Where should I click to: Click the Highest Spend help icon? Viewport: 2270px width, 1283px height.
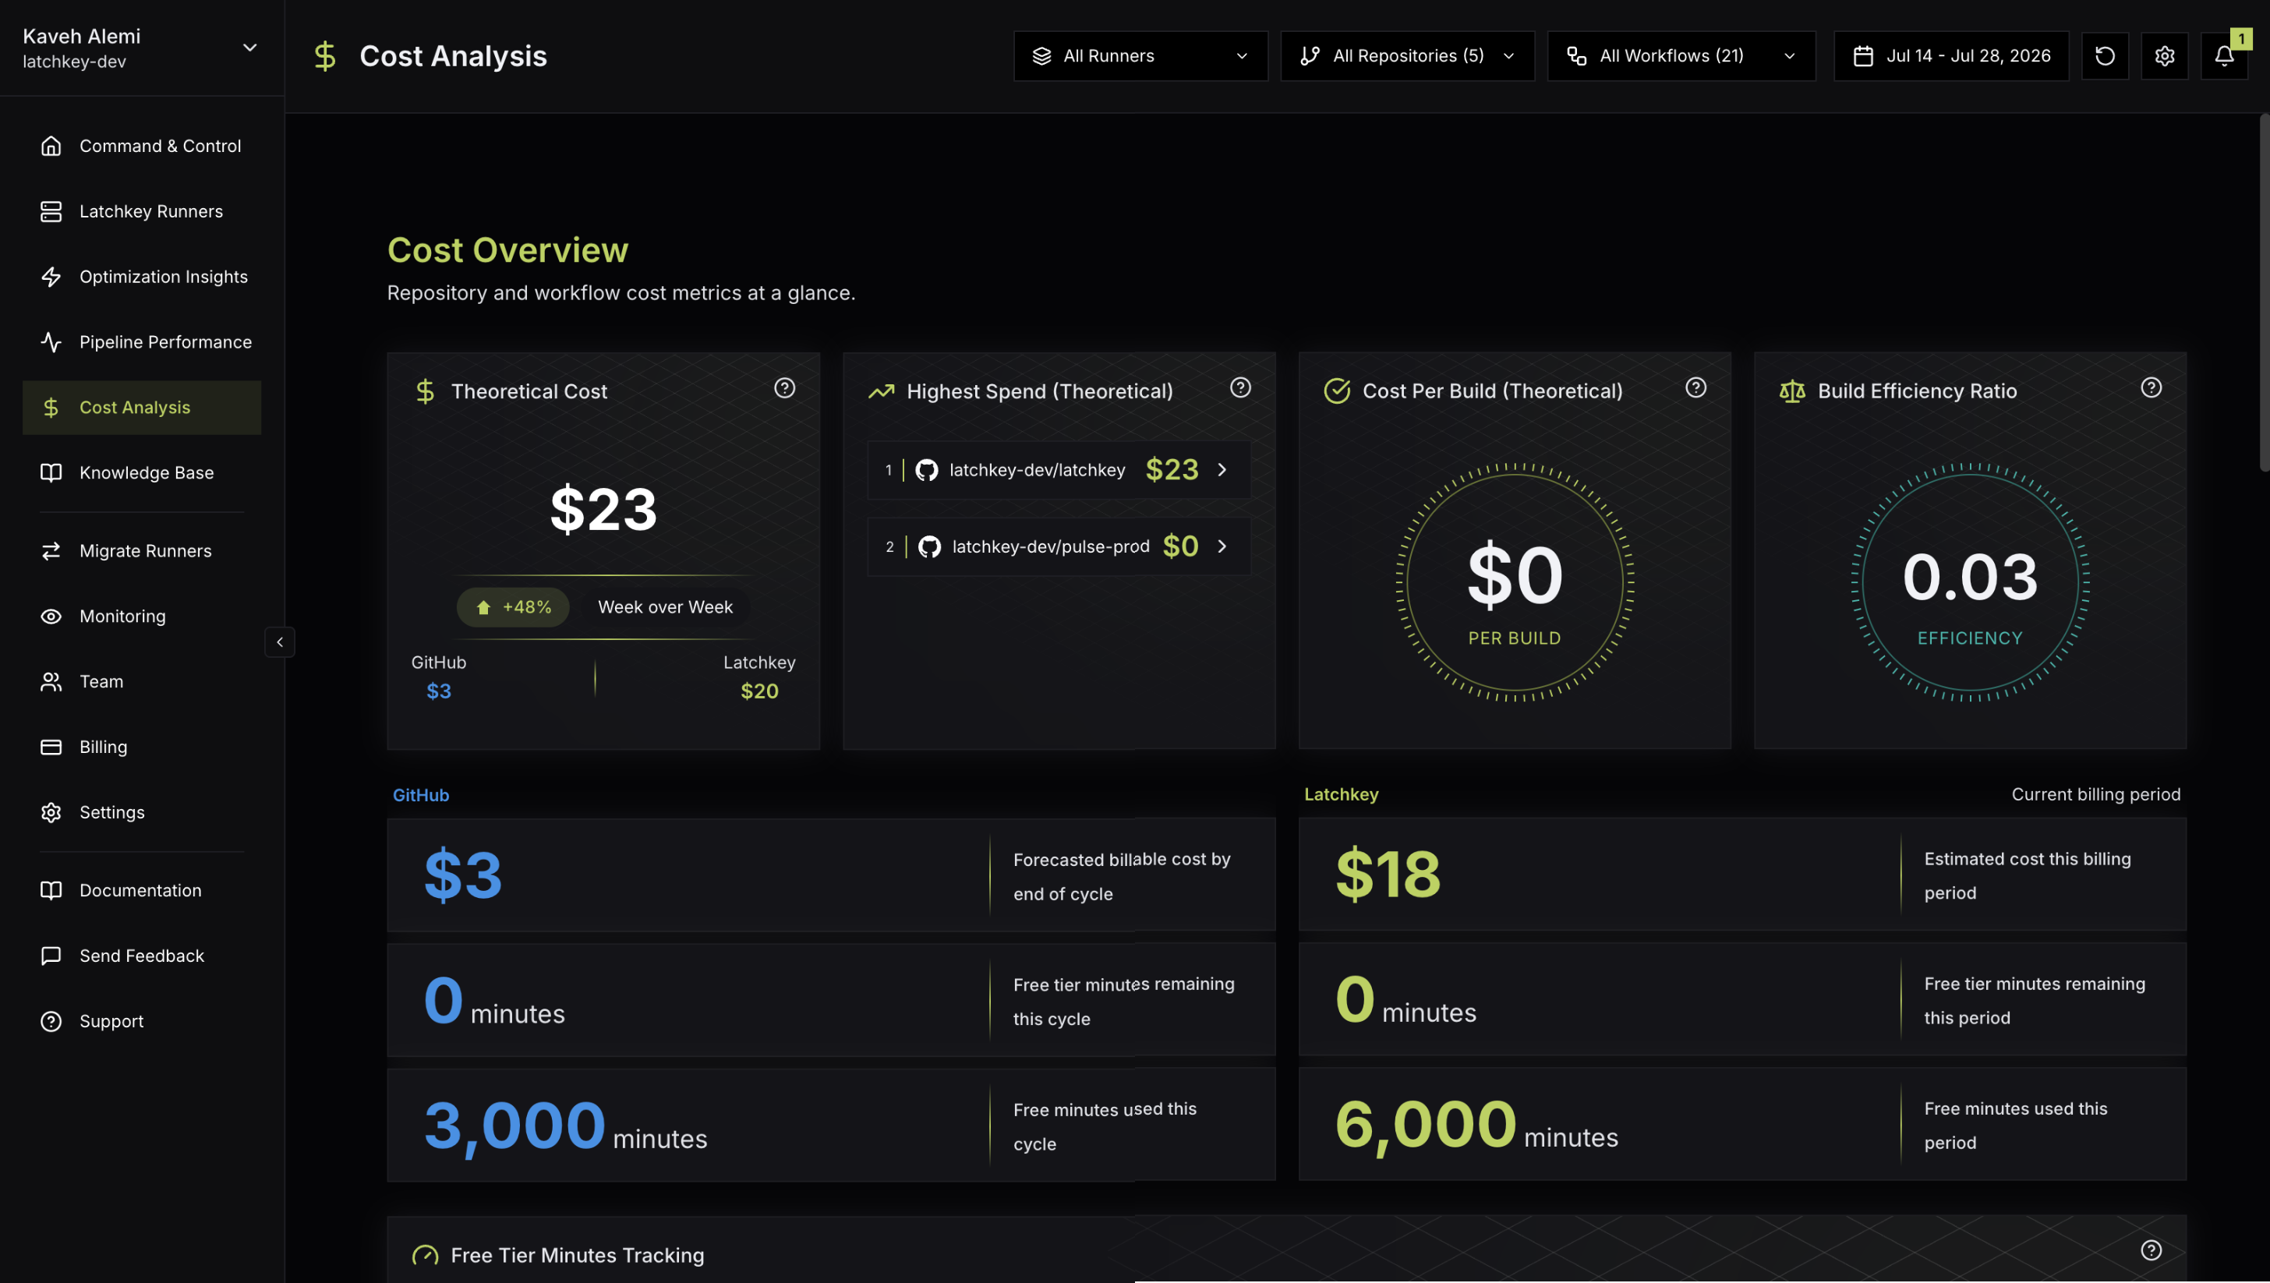[x=1240, y=387]
